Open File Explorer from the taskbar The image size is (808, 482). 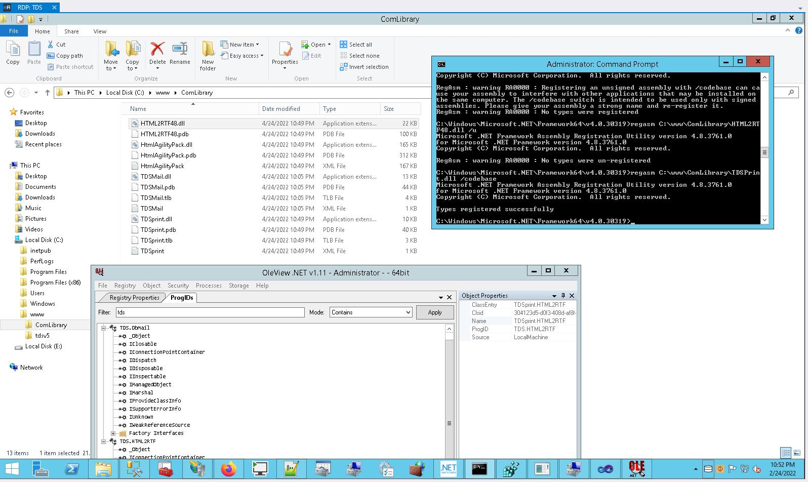(x=103, y=469)
